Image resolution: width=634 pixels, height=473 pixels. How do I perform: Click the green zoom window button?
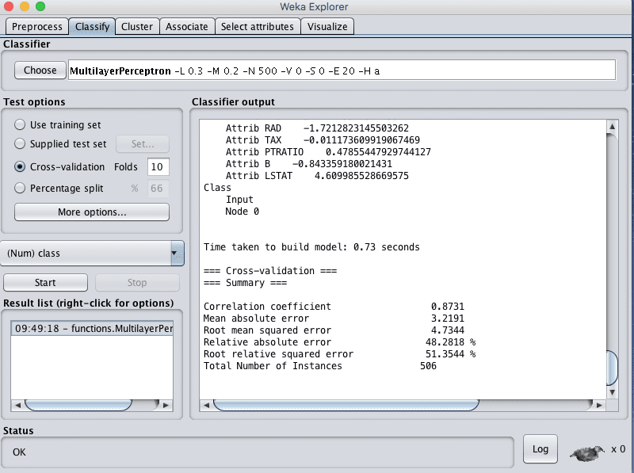click(40, 6)
